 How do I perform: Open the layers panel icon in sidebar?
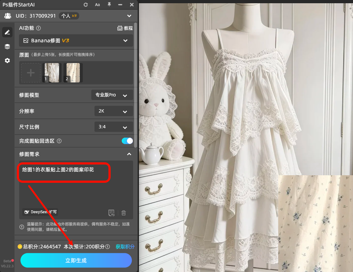click(7, 47)
